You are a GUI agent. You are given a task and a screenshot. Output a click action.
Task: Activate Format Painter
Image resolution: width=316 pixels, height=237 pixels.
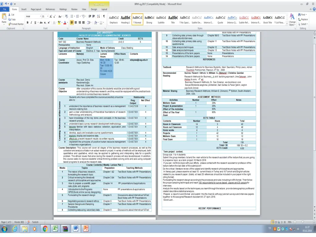(16, 24)
